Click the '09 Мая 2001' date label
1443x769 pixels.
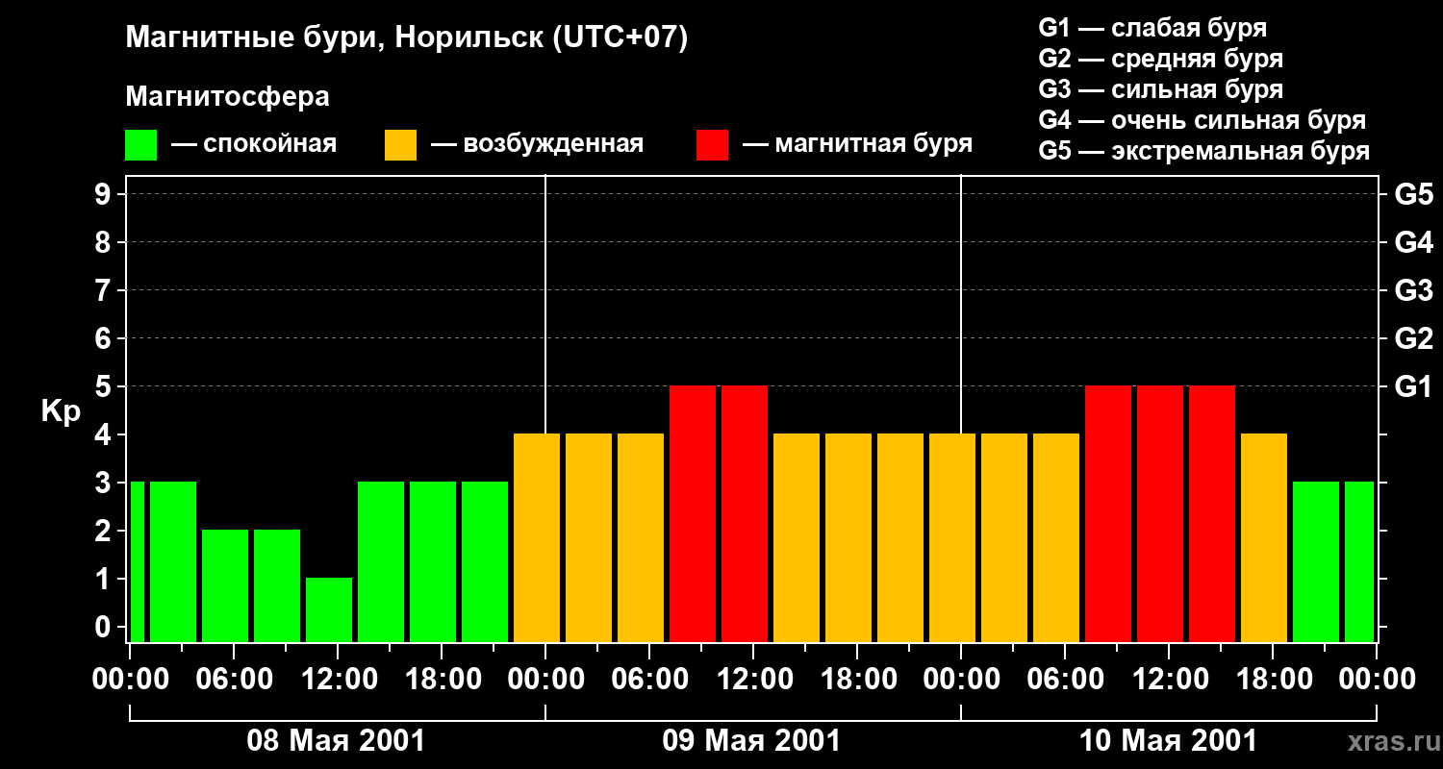click(751, 740)
